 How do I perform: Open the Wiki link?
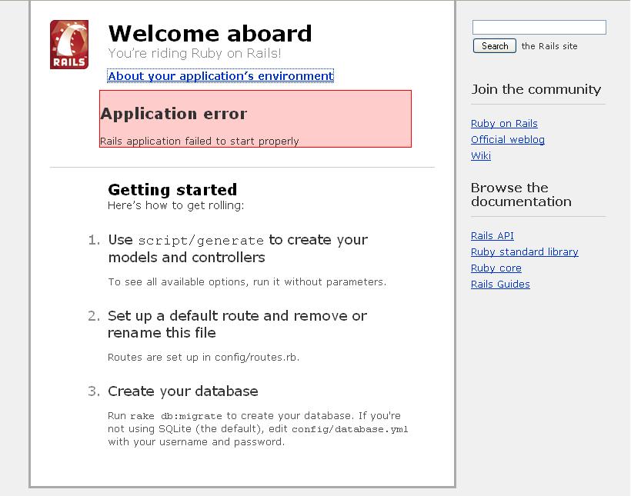(481, 155)
